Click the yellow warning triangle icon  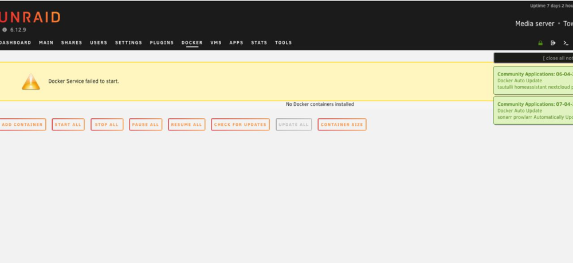(31, 81)
